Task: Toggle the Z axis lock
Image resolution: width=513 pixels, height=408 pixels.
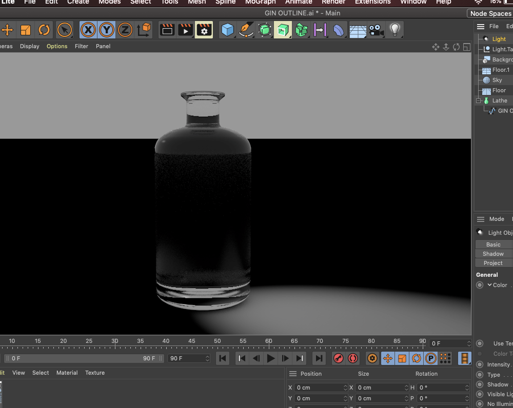Action: coord(125,30)
